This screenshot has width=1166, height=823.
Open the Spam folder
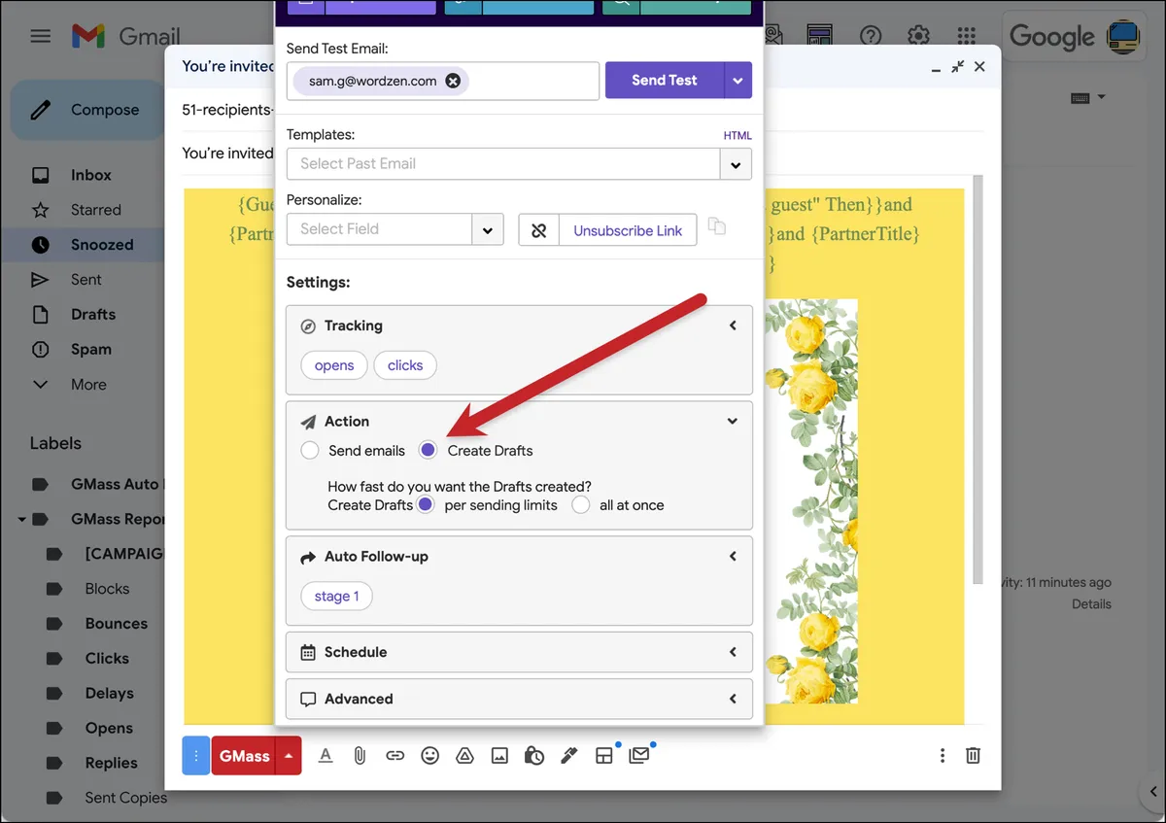[91, 350]
